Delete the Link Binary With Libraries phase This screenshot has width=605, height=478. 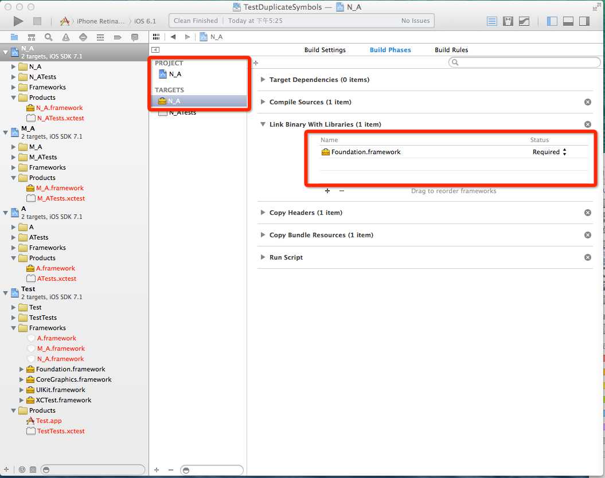tap(588, 124)
